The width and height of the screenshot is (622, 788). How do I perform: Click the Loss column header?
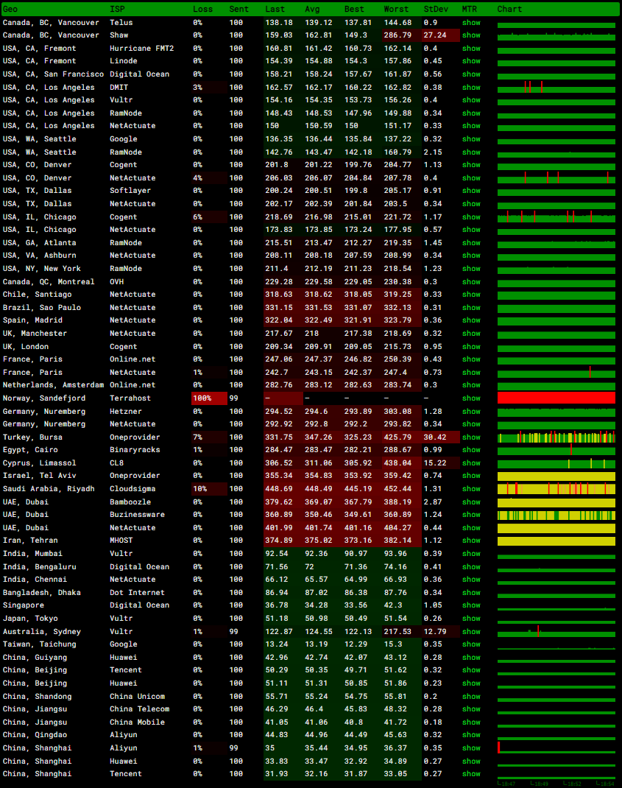202,9
